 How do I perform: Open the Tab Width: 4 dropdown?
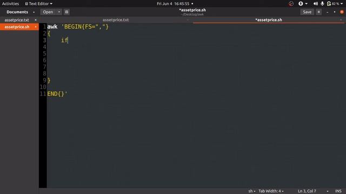click(x=271, y=191)
